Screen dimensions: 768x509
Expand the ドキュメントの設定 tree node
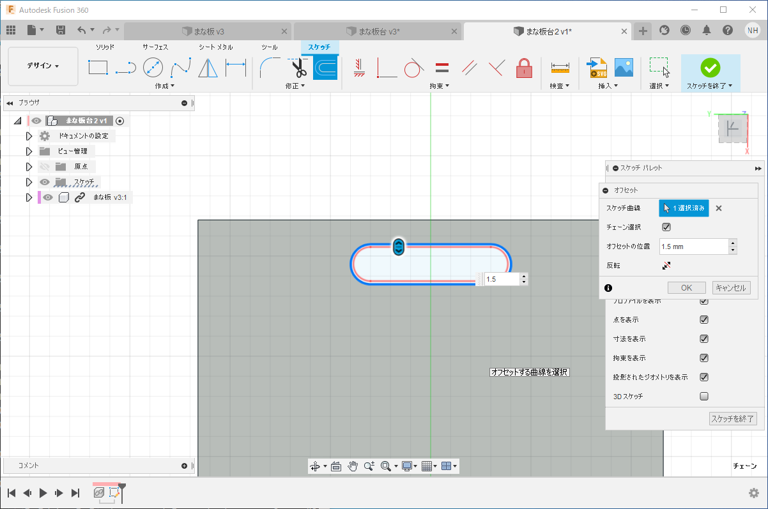(29, 136)
